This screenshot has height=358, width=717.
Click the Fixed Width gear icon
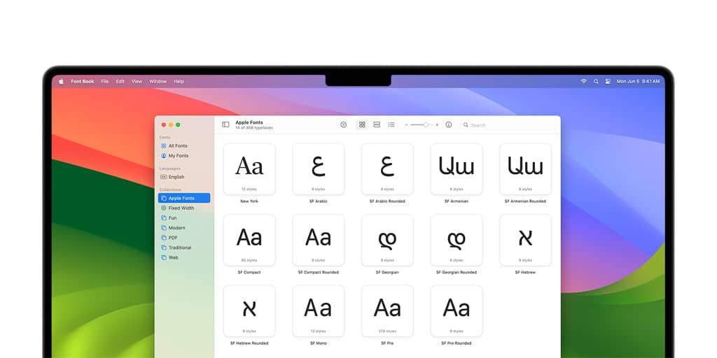(164, 208)
